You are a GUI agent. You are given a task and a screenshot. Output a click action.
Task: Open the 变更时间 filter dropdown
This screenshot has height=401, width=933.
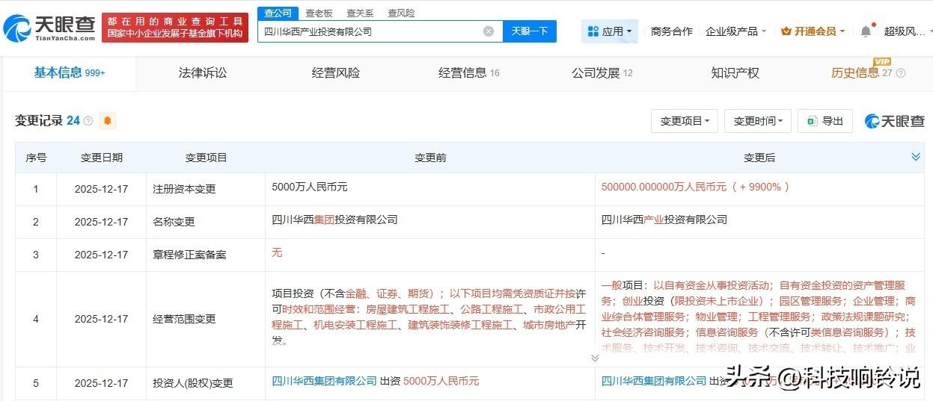(x=758, y=121)
